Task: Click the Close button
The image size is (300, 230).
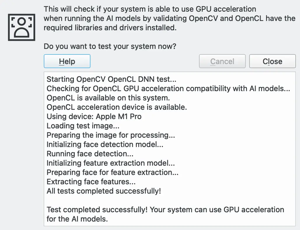Action: (272, 61)
